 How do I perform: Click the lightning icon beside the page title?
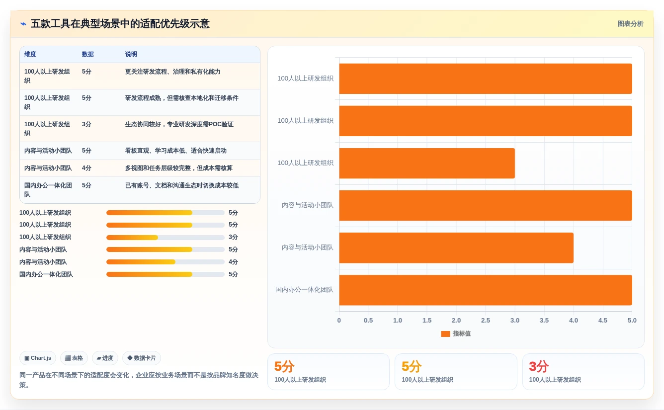23,24
